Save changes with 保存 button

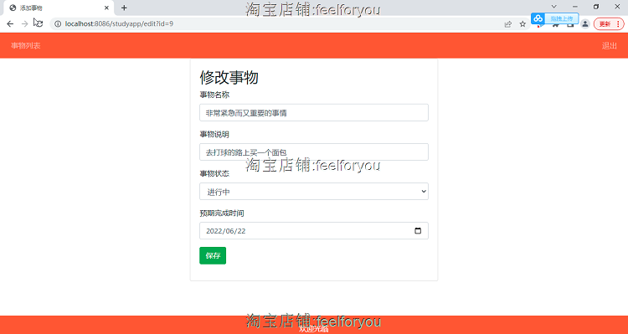(x=213, y=255)
